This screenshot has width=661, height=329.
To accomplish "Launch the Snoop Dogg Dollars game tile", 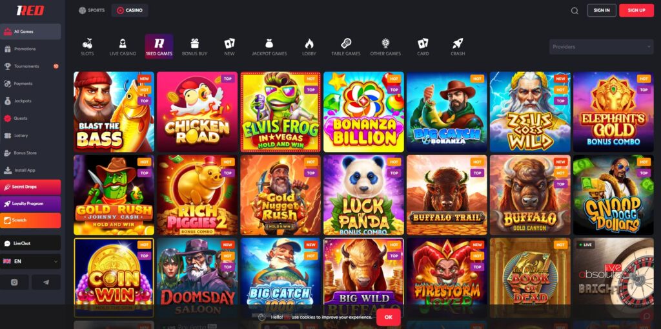I will [613, 195].
